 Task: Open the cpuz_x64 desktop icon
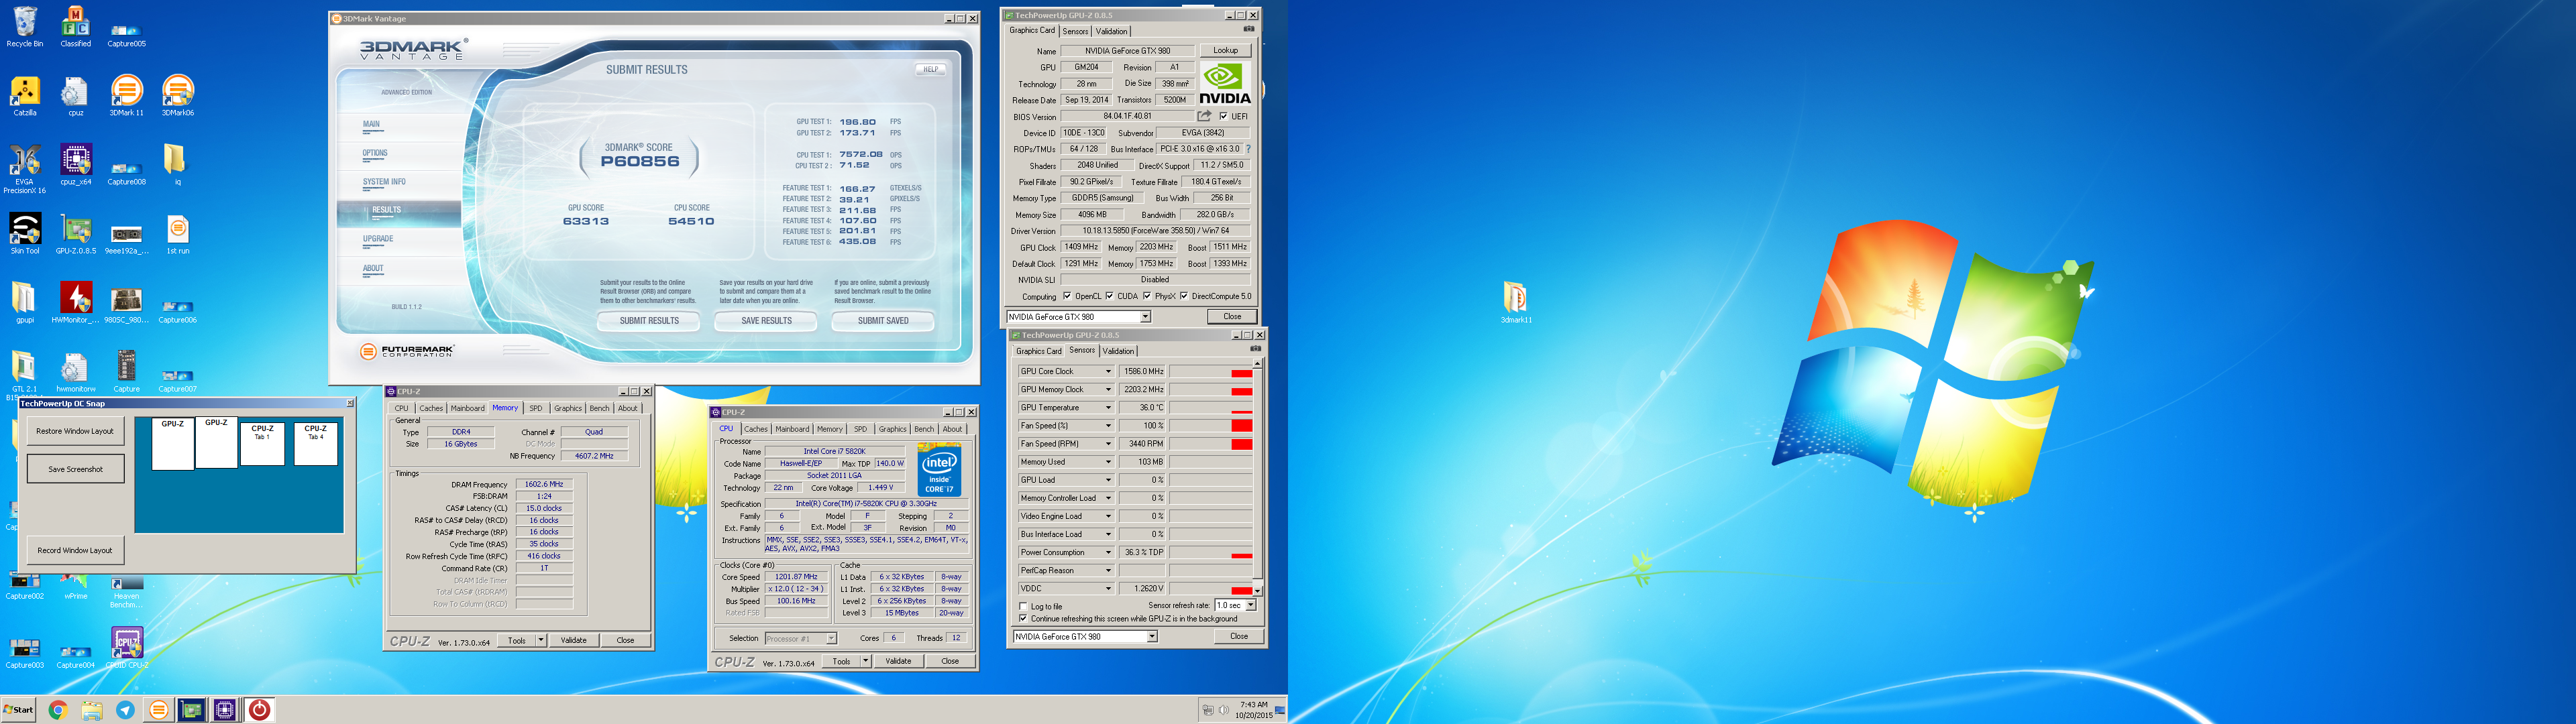pos(75,165)
